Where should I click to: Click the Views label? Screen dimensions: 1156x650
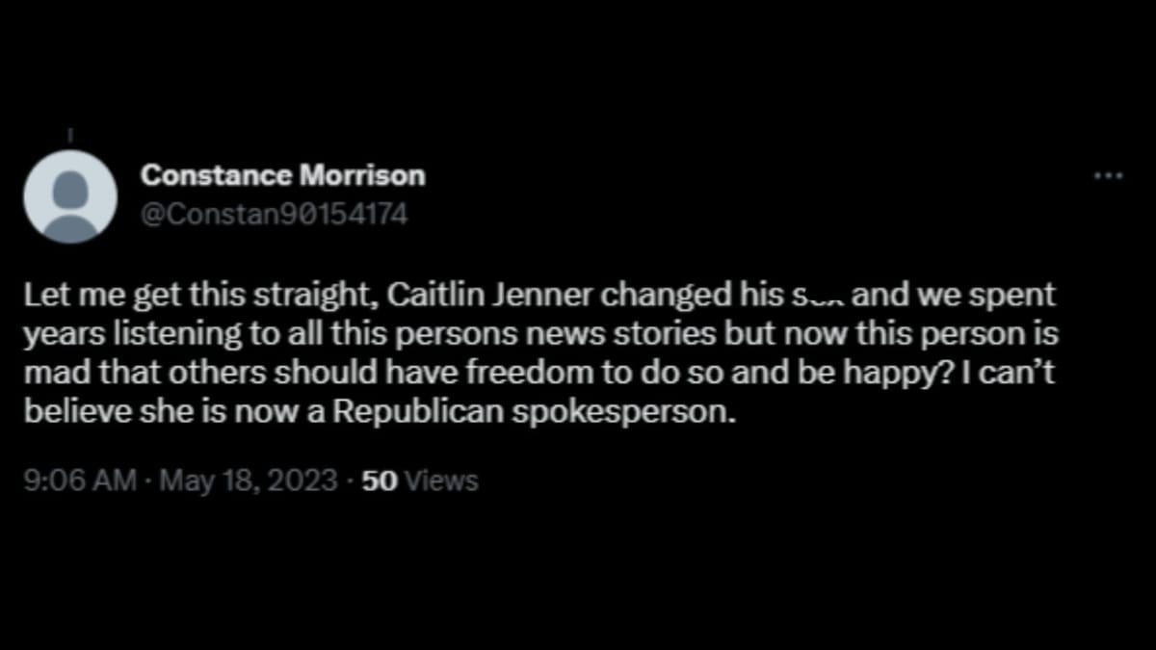pos(441,479)
